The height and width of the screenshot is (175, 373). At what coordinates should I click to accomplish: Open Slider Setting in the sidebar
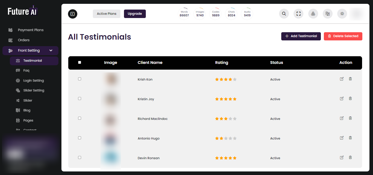(34, 90)
